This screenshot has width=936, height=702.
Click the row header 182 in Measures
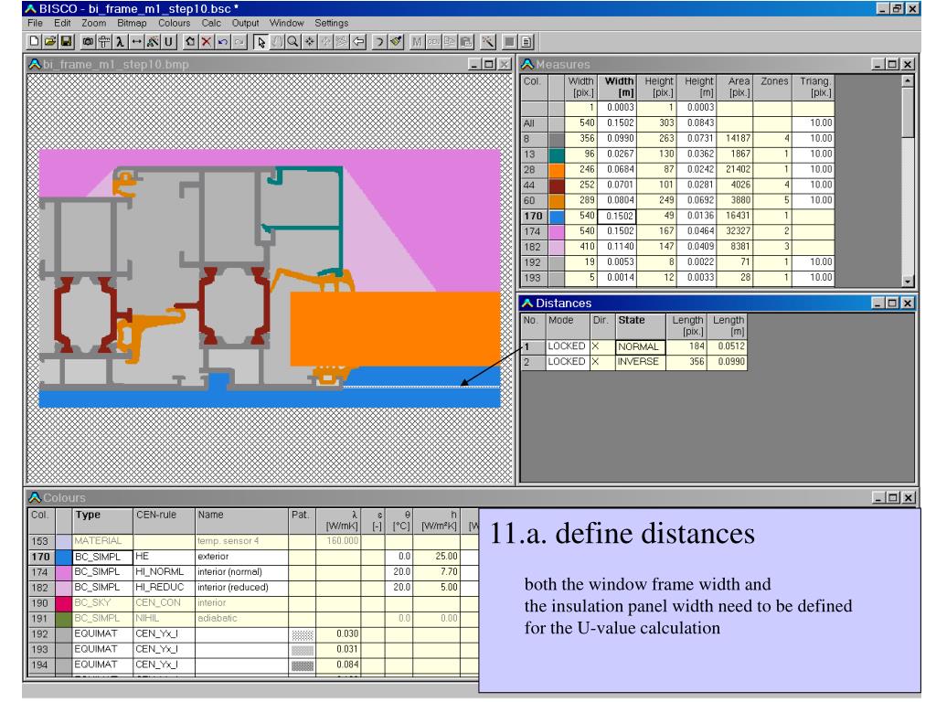tap(535, 247)
